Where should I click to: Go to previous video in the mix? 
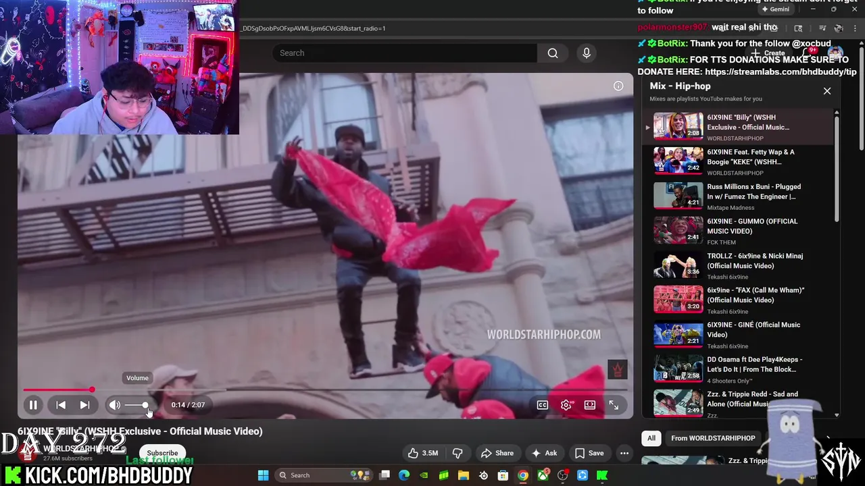click(61, 405)
